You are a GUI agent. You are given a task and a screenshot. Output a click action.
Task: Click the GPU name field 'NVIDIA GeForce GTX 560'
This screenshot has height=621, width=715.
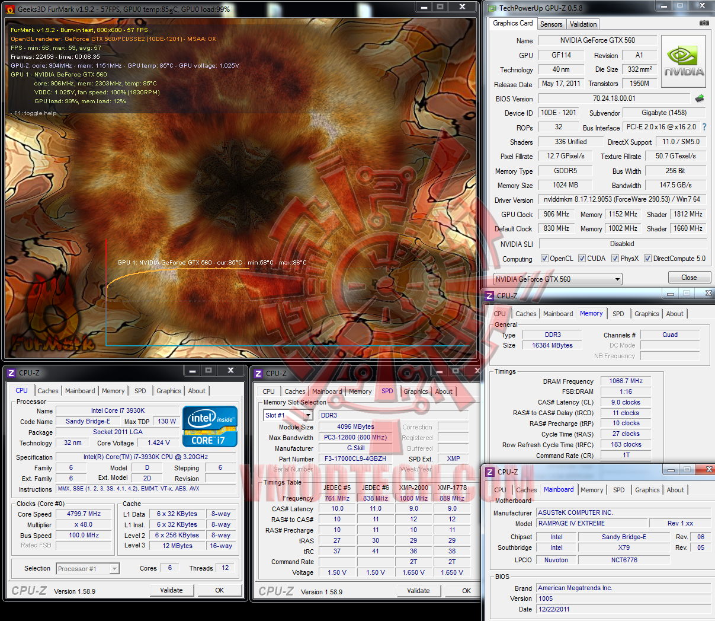point(598,40)
